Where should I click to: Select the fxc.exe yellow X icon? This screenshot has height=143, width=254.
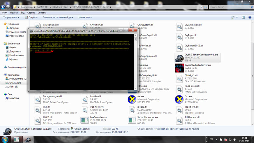132,99
